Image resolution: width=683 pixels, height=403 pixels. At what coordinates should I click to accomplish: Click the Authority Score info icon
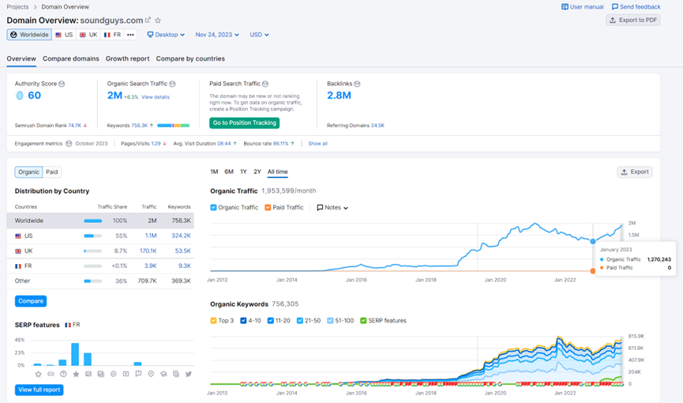tap(62, 84)
